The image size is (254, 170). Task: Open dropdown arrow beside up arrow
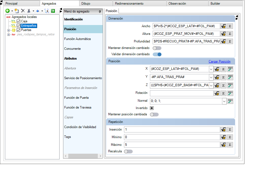[x=42, y=11]
